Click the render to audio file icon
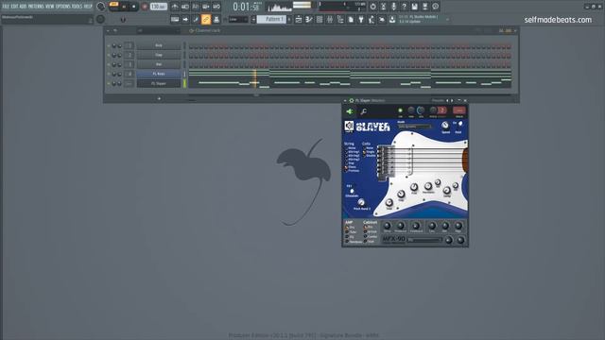 (424, 7)
